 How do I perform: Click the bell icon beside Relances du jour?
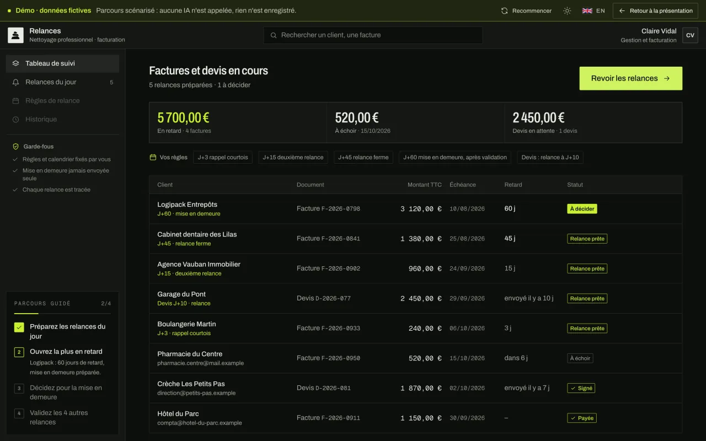15,82
